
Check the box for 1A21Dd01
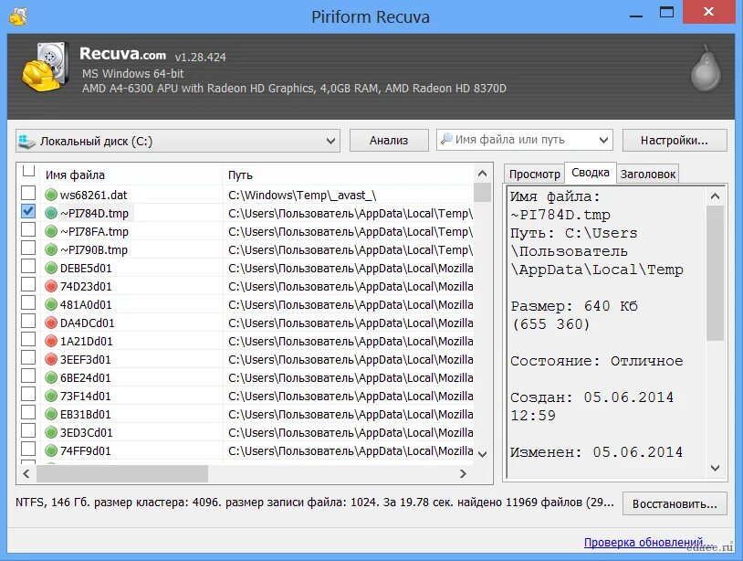tap(28, 339)
